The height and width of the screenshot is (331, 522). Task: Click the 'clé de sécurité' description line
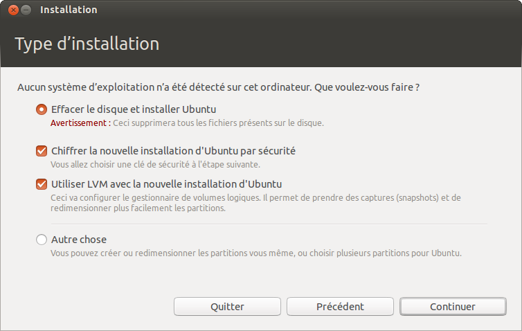click(155, 165)
